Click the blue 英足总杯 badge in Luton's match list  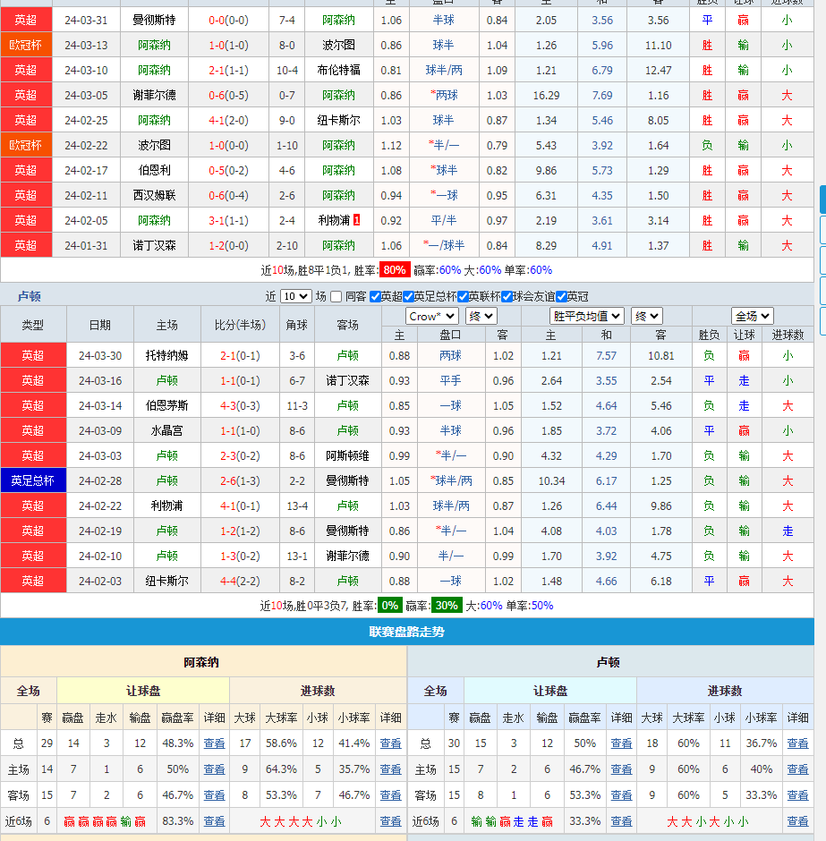coord(33,480)
